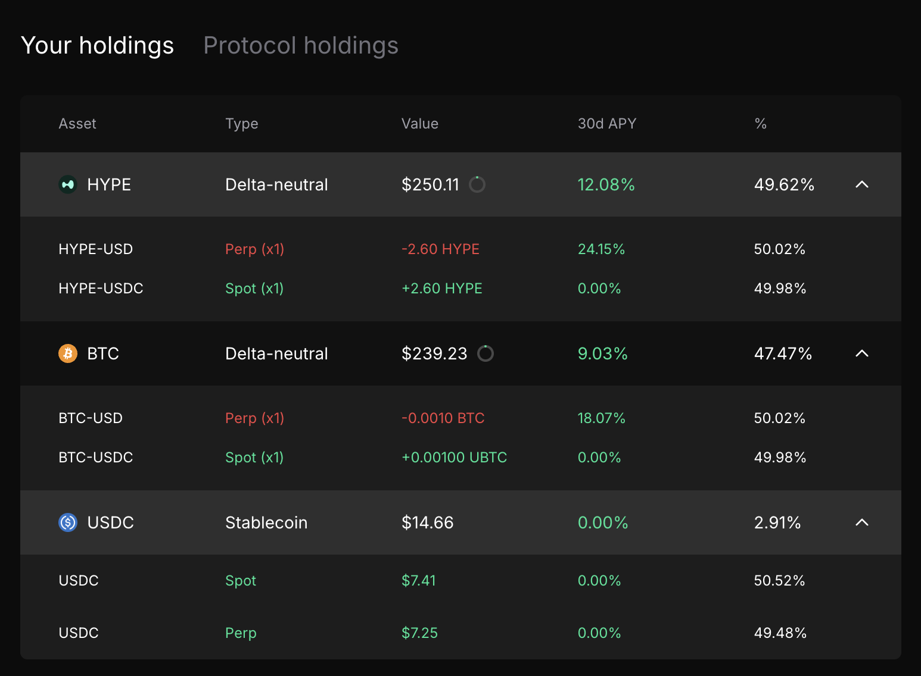The image size is (921, 676).
Task: Click Spot (x1) in BTC-USDC row
Action: pyautogui.click(x=254, y=458)
